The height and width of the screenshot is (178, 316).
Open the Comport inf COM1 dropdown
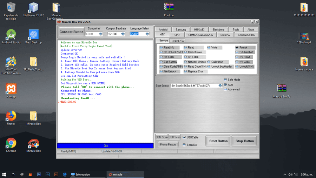[x=100, y=34]
